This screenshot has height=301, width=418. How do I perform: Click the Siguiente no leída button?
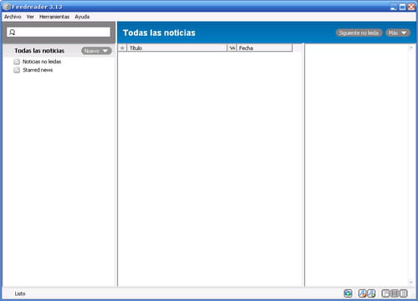(359, 33)
